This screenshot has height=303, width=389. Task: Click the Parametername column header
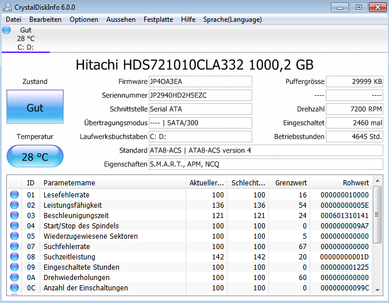113,183
